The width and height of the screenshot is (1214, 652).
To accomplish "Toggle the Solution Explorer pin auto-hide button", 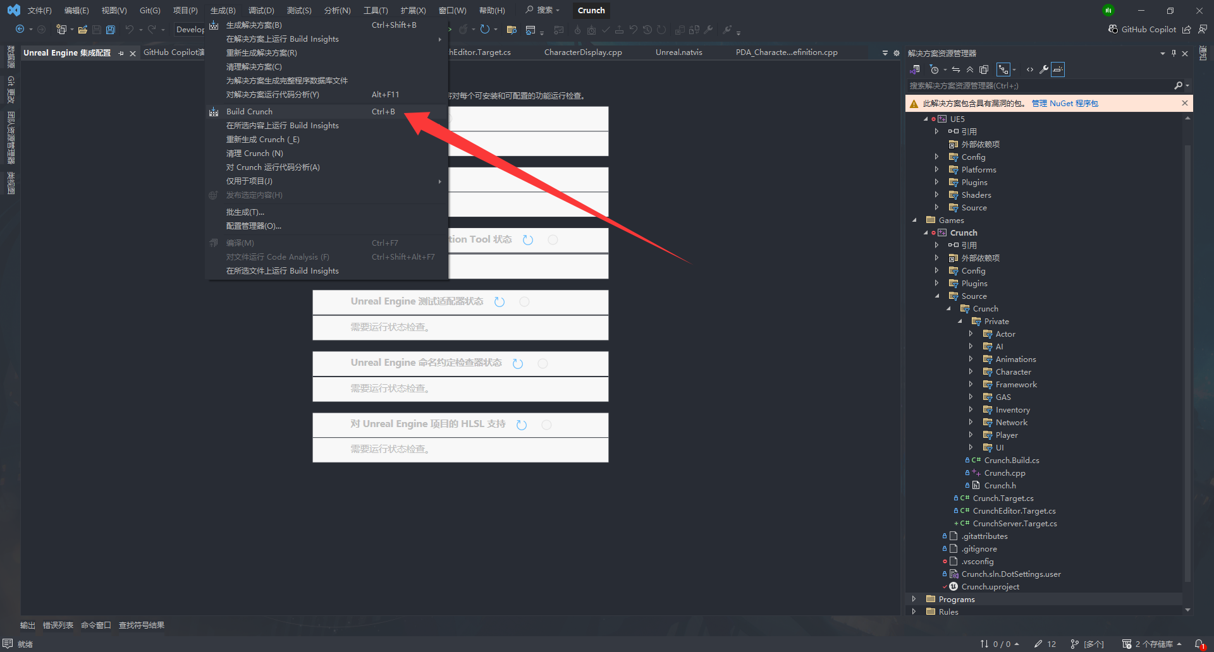I will (x=1174, y=54).
